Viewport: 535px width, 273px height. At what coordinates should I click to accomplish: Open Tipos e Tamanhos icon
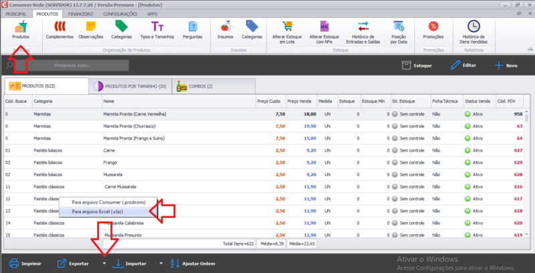tap(157, 30)
